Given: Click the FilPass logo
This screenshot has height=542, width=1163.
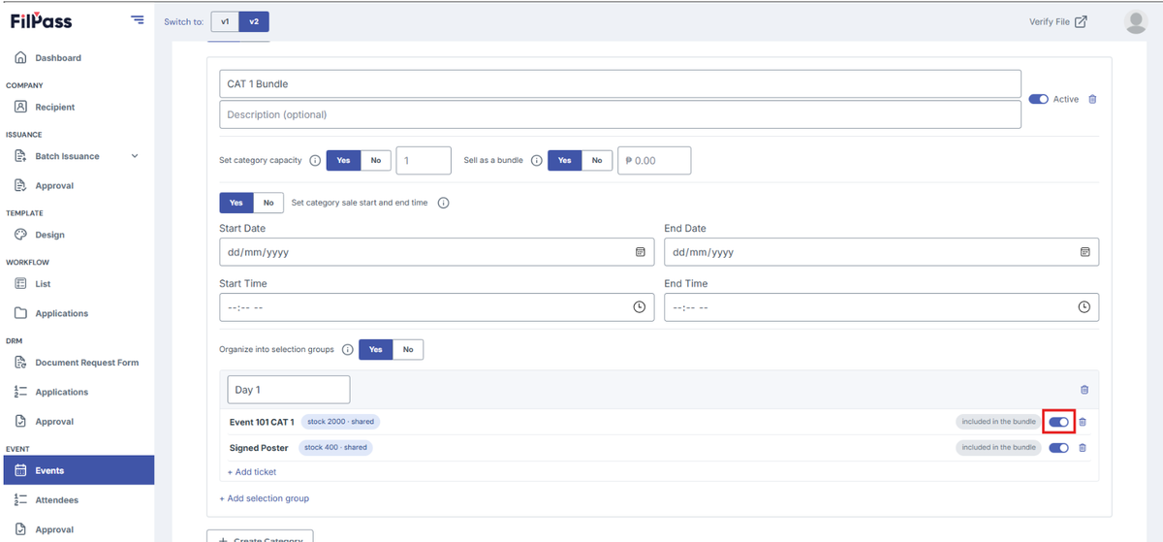Looking at the screenshot, I should (42, 20).
